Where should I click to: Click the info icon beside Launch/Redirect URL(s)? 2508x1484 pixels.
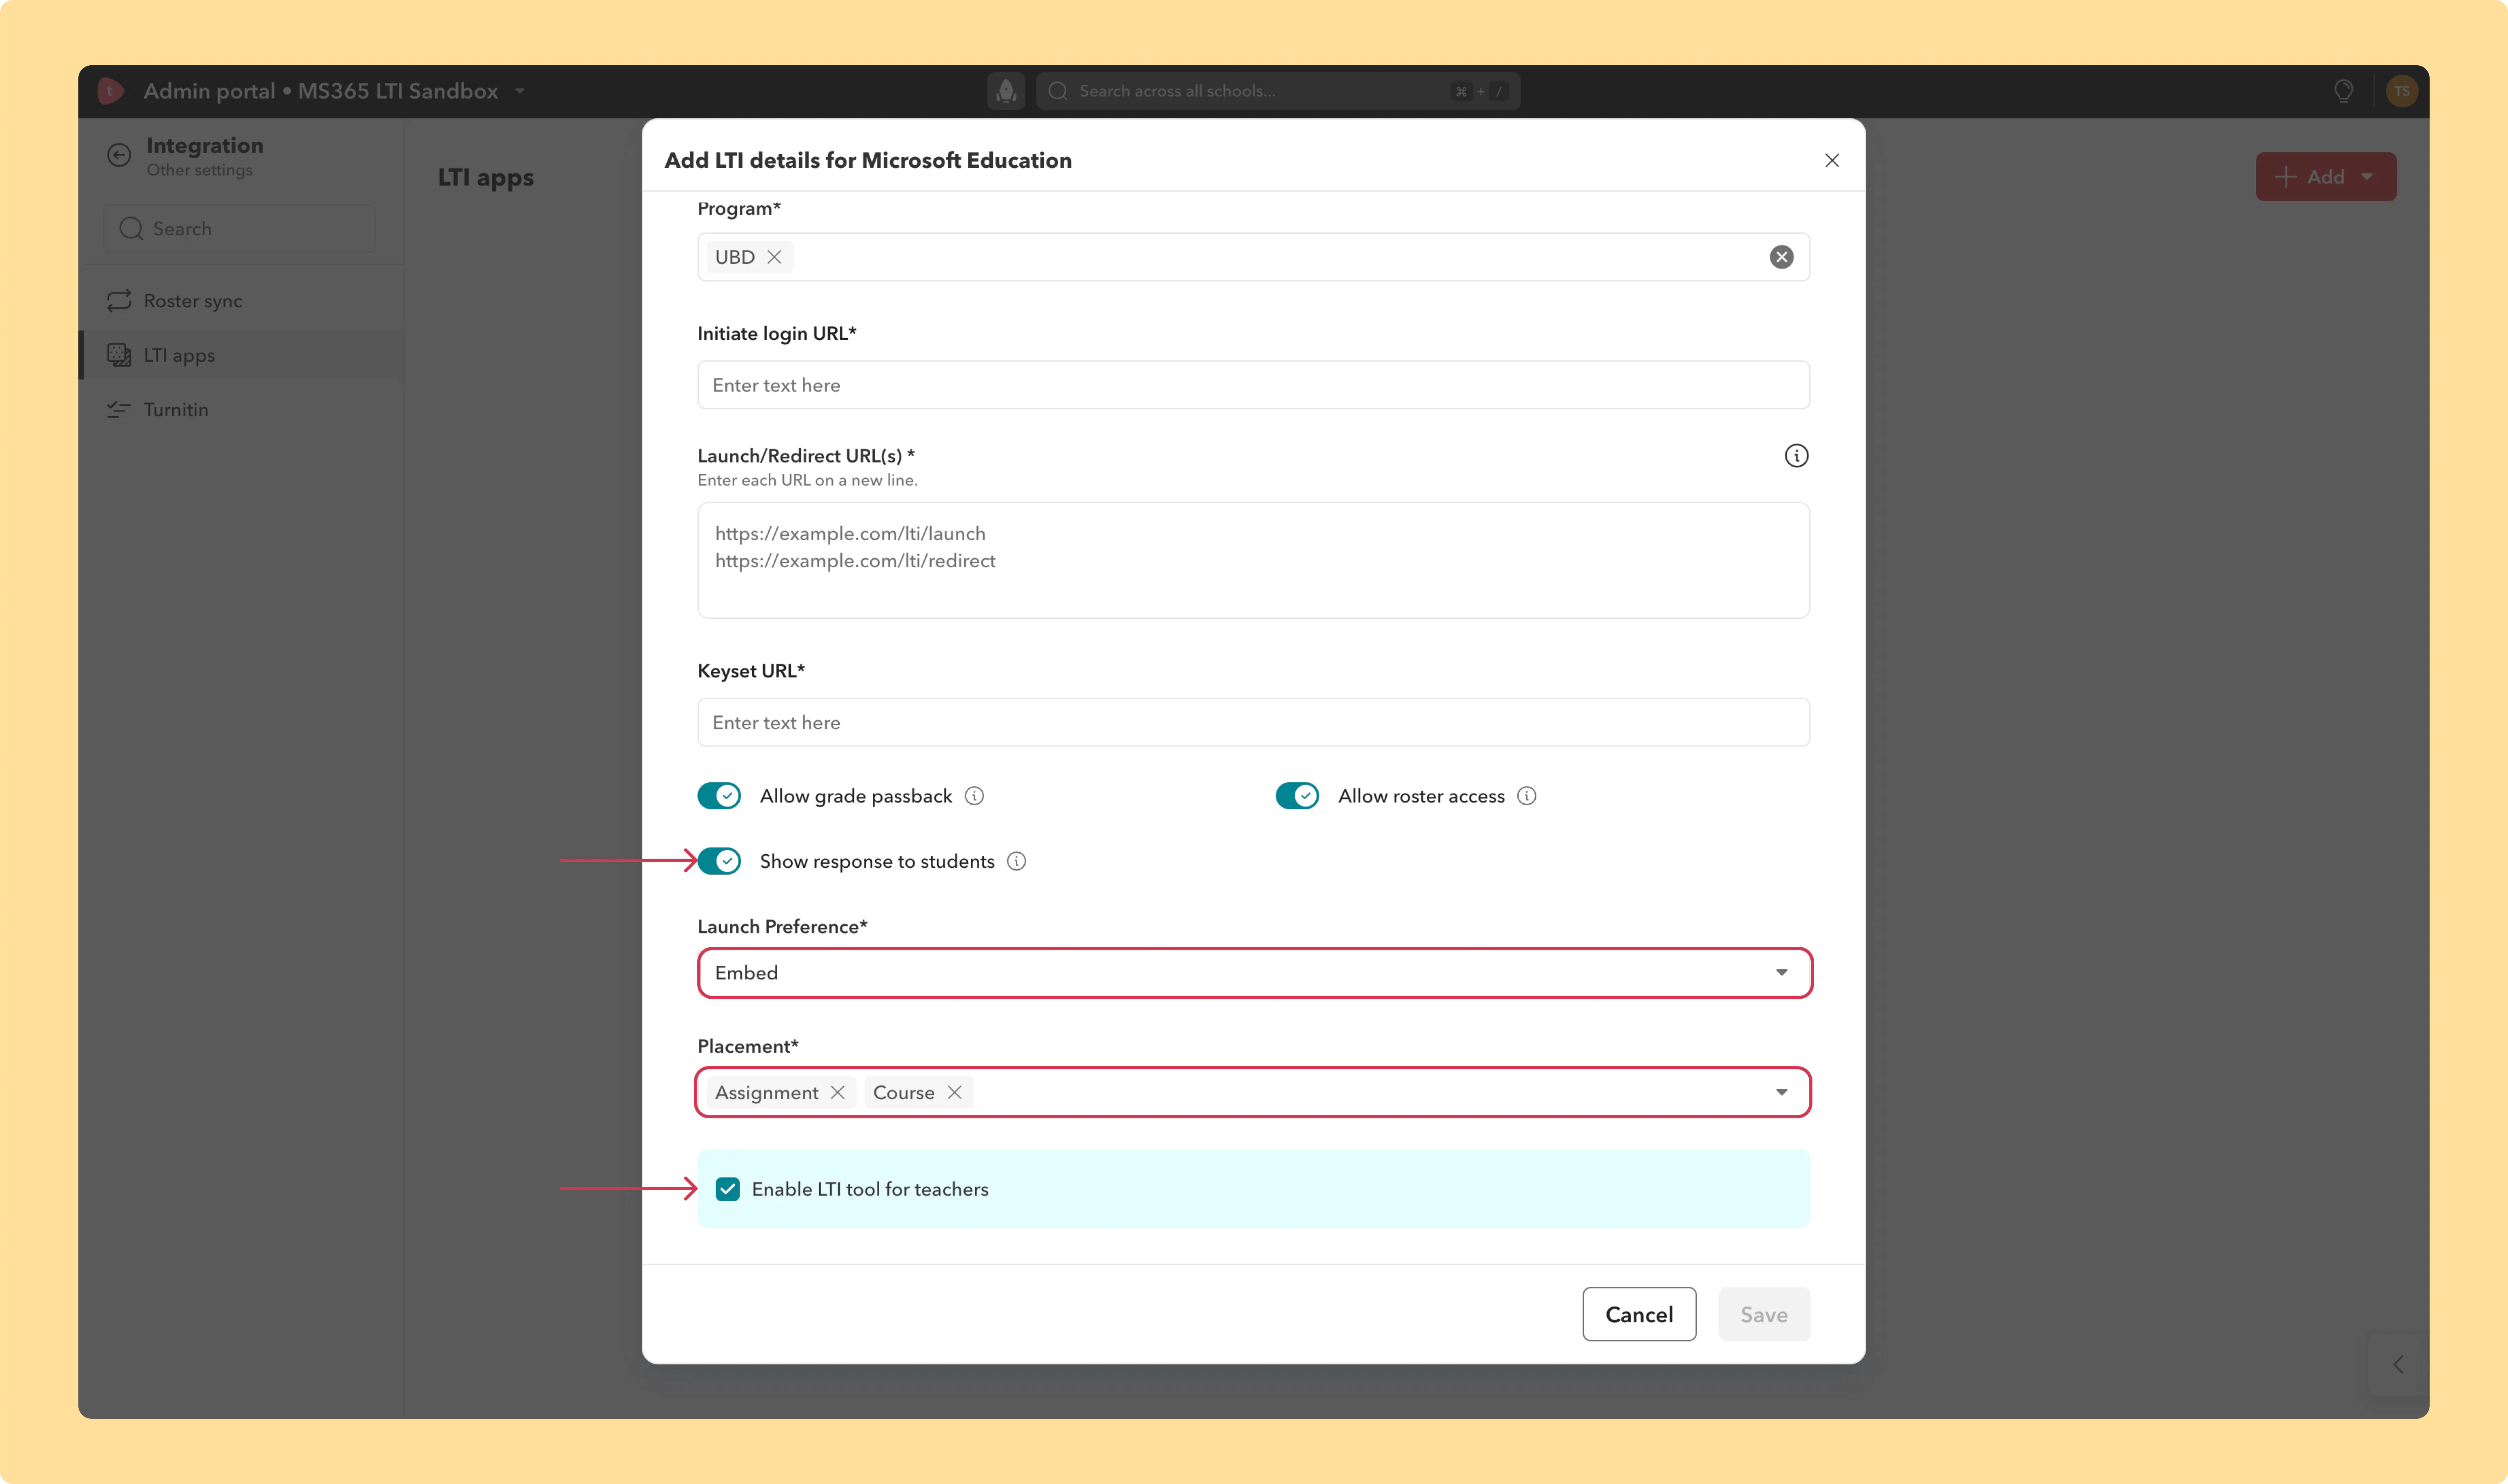pos(1796,456)
